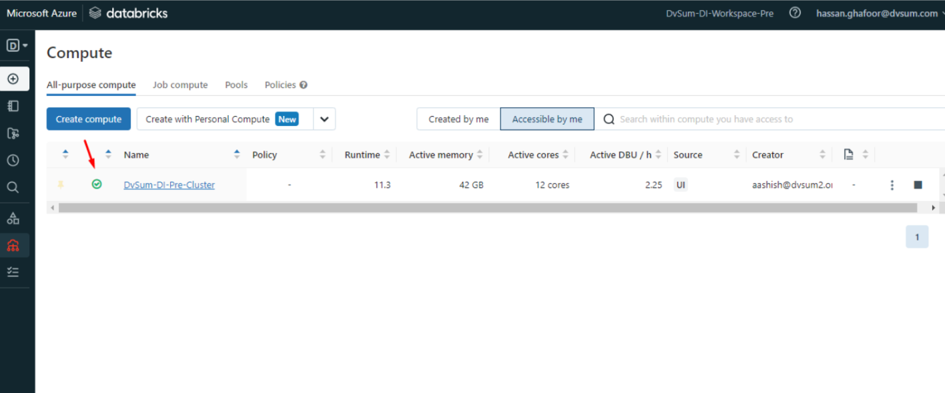Click the horizontal scrollbar right arrow
Viewport: 945px width, 393px height.
(933, 207)
